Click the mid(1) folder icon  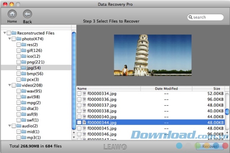click(x=23, y=132)
